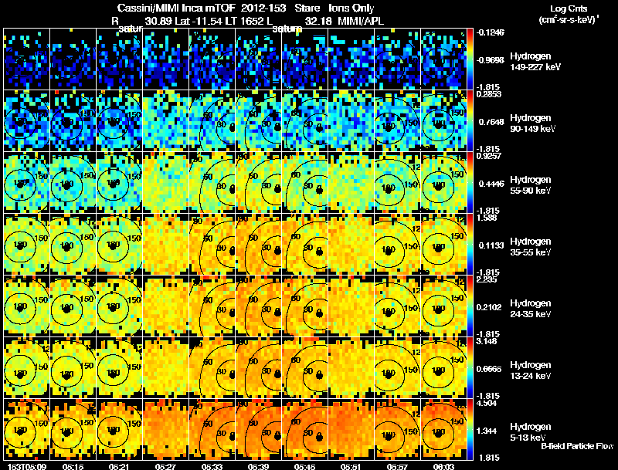Viewport: 618px width, 470px height.
Task: Click the '0.2853' color scale value
Action: 489,94
